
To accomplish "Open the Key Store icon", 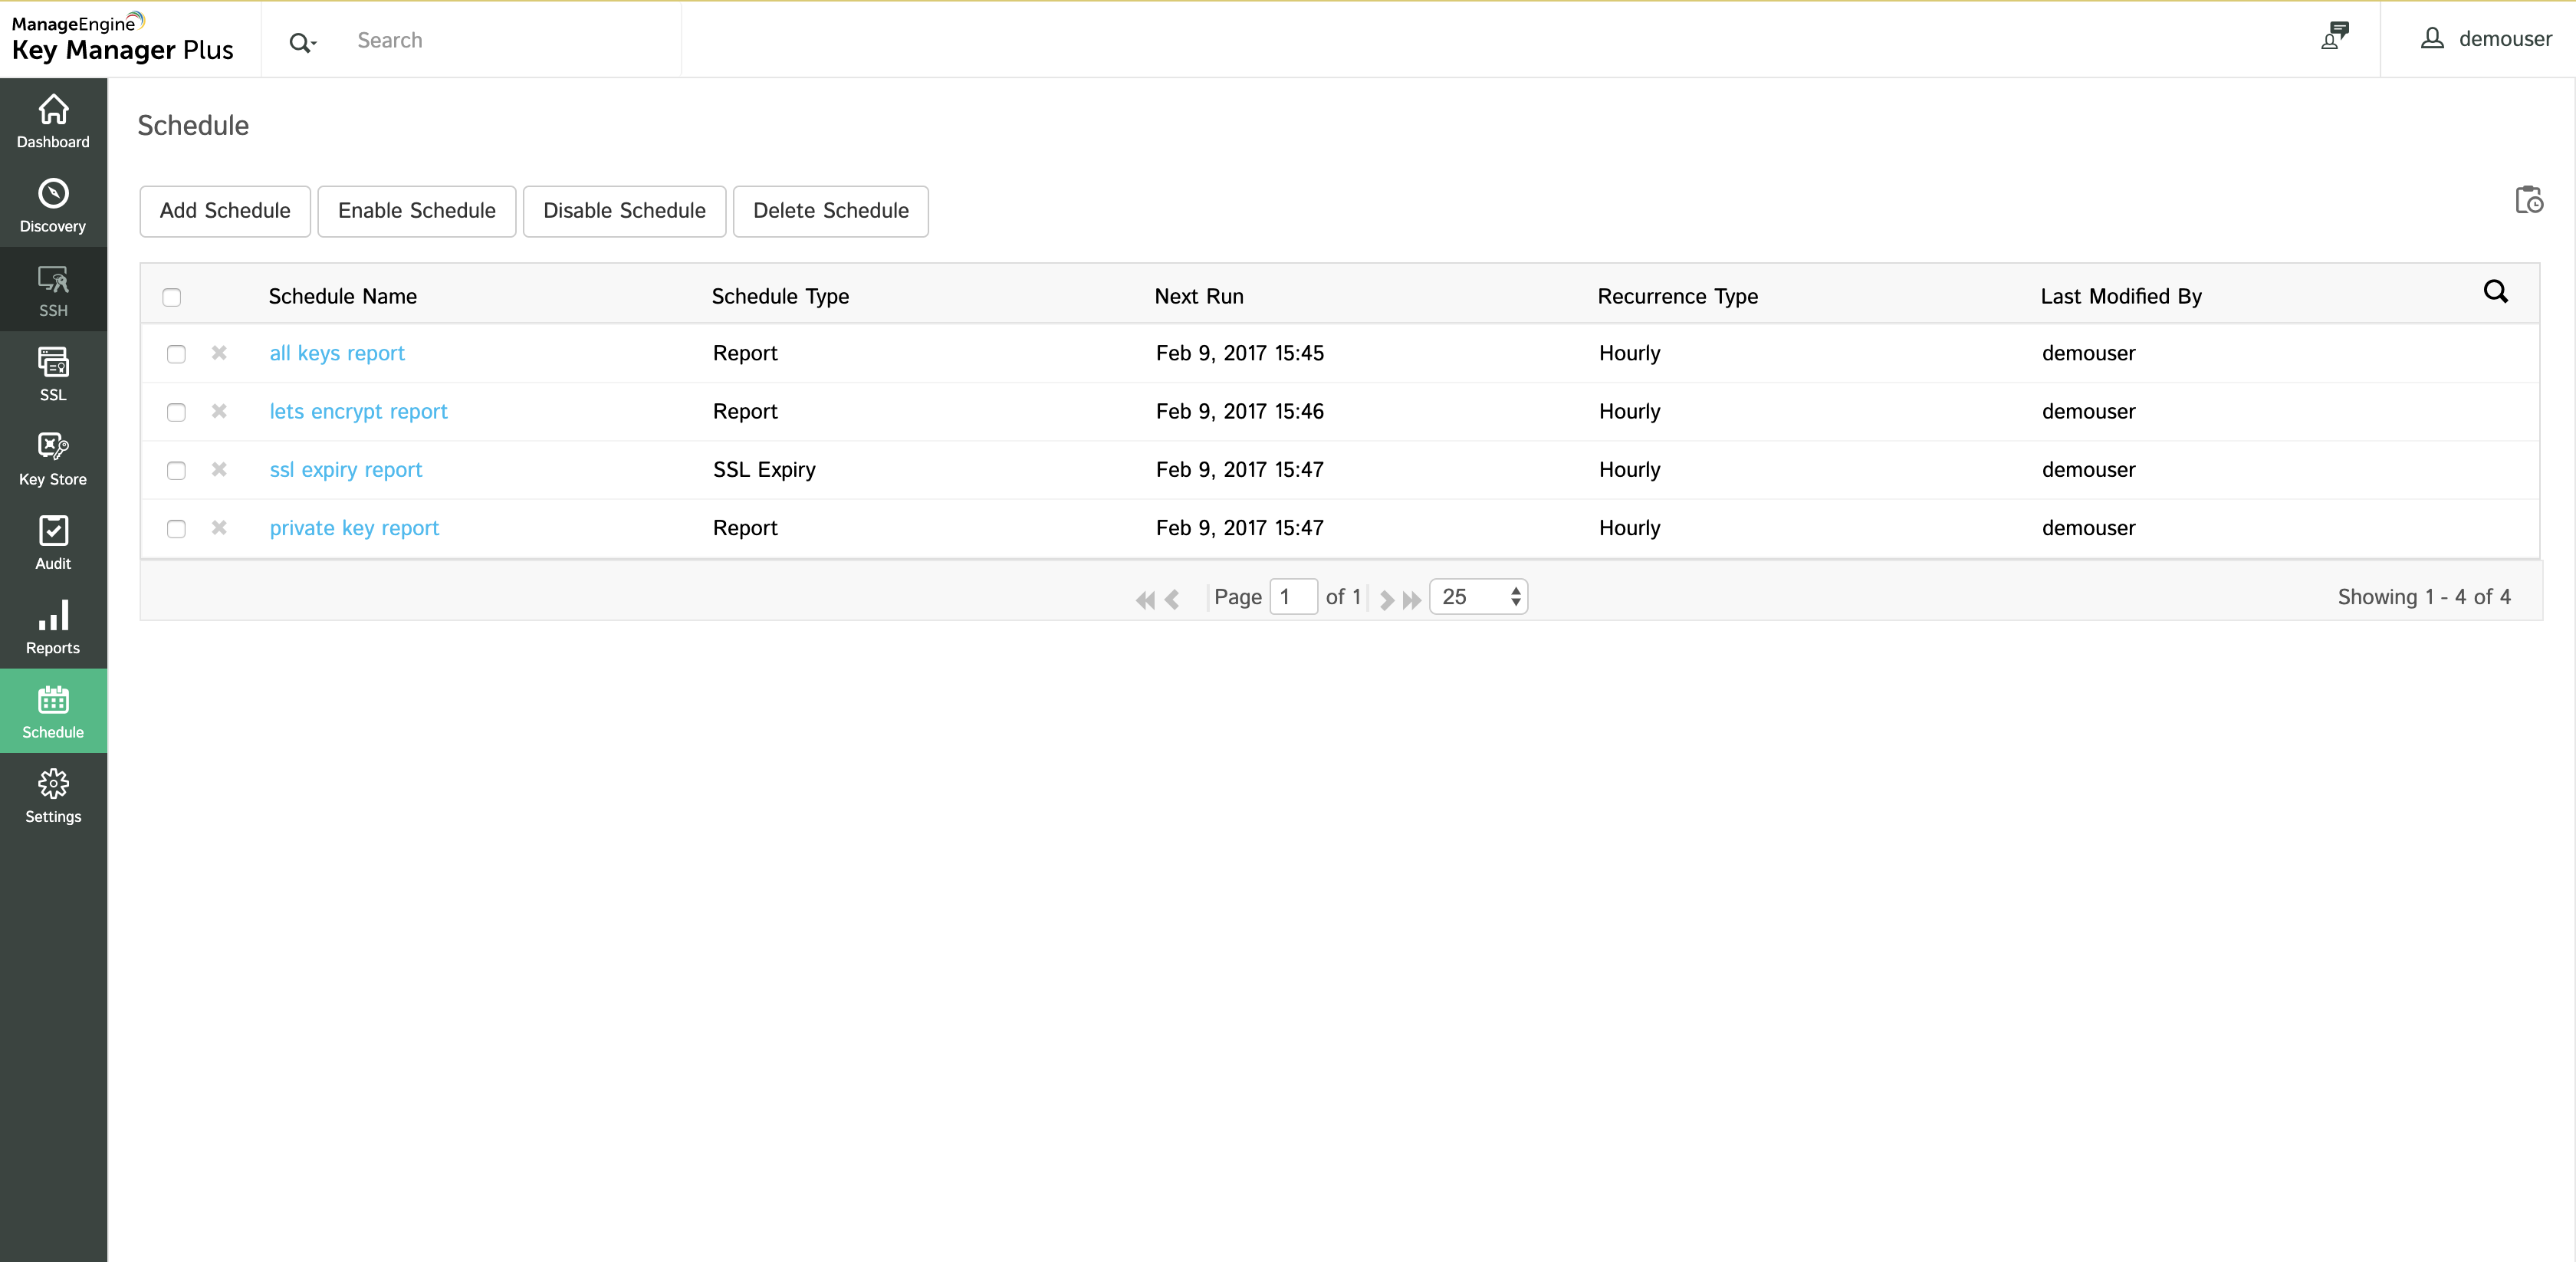I will pyautogui.click(x=53, y=447).
